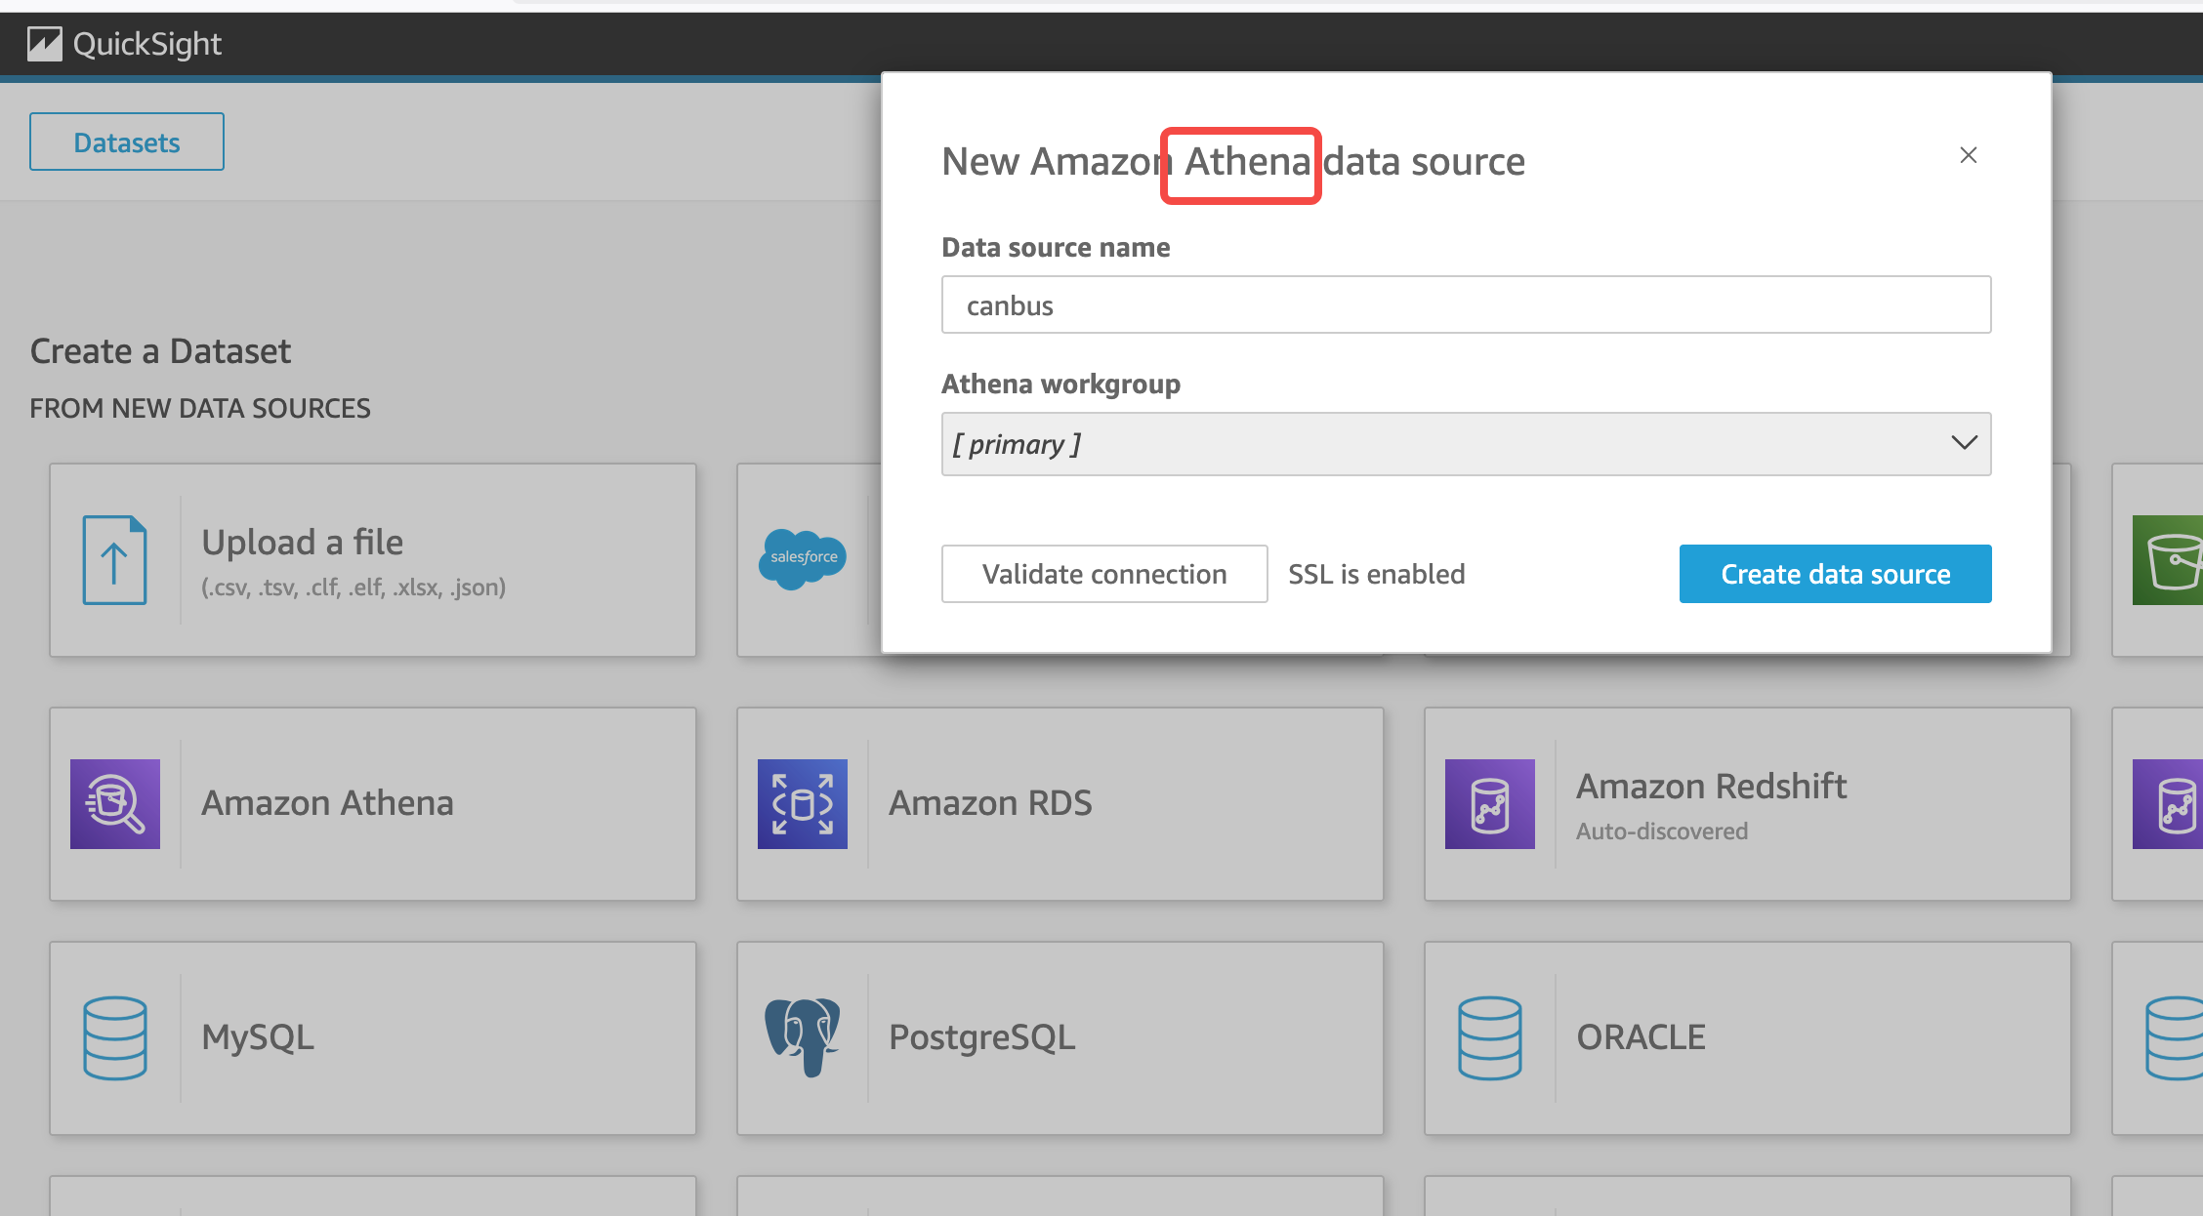Select the Upload a file label
Viewport: 2203px width, 1216px height.
[302, 542]
